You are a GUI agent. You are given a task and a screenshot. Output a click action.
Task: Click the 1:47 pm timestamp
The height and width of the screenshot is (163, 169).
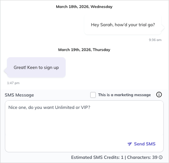coord(13,83)
